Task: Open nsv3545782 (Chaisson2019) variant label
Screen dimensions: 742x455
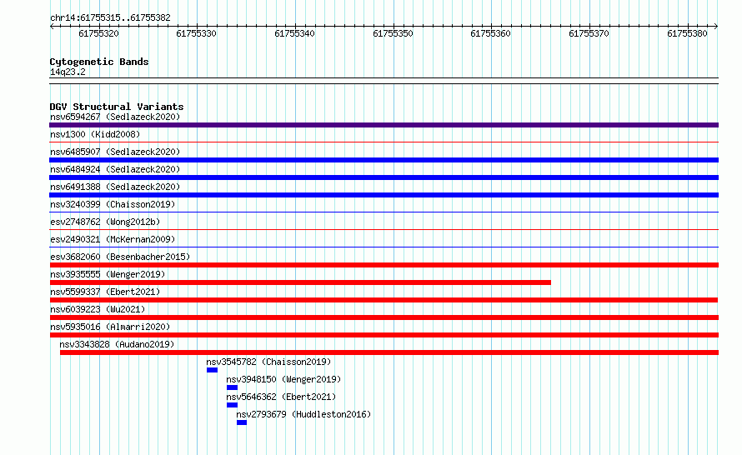Action: pyautogui.click(x=268, y=362)
